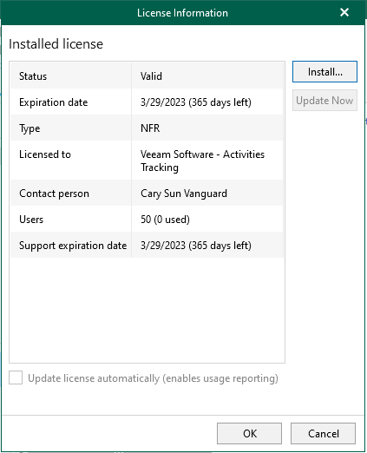Confirm with the OK button
Image resolution: width=367 pixels, height=453 pixels.
(249, 433)
